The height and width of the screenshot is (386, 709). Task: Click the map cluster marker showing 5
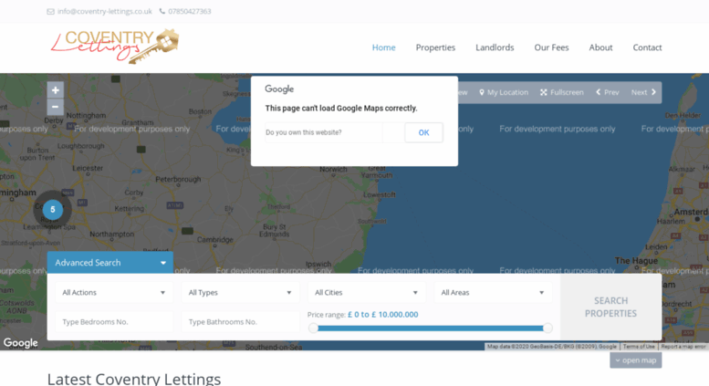coord(52,210)
